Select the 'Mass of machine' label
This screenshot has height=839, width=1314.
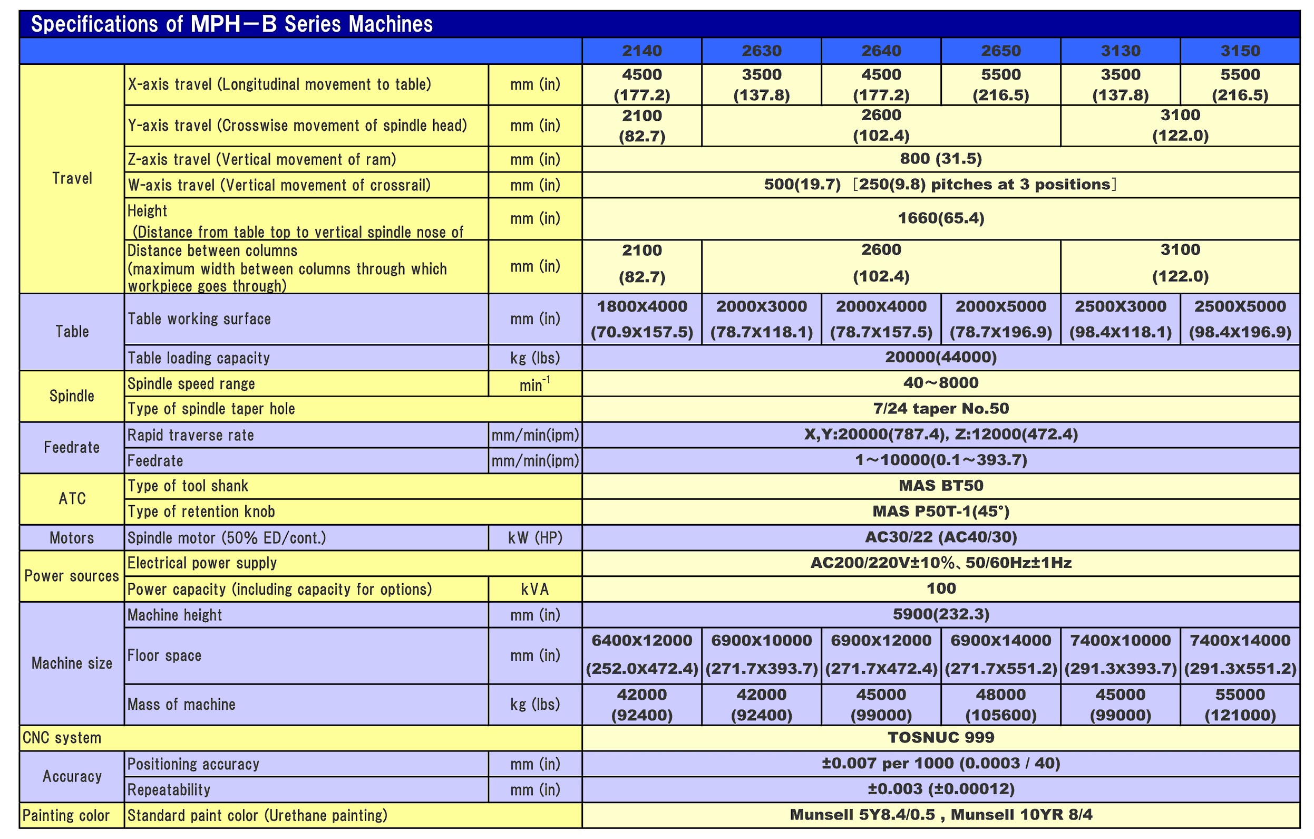point(181,705)
